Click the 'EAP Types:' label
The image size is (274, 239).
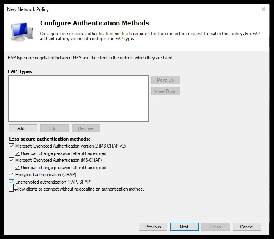21,71
